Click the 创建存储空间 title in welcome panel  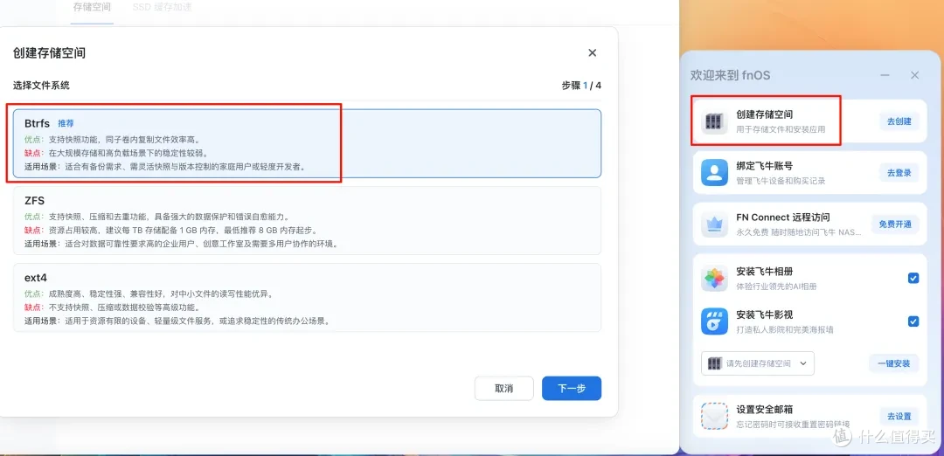763,114
